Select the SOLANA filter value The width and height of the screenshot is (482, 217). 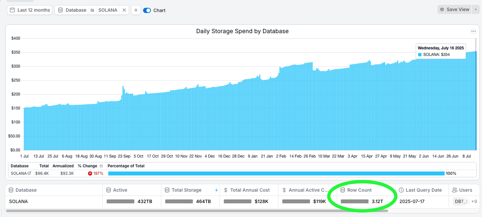[108, 10]
